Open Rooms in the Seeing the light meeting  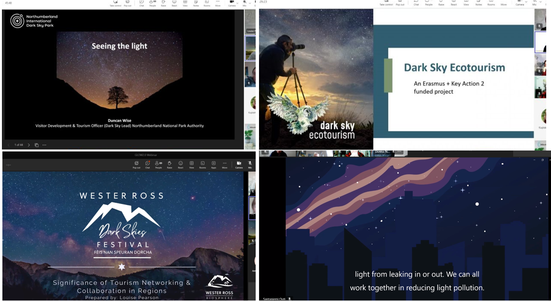pos(207,3)
